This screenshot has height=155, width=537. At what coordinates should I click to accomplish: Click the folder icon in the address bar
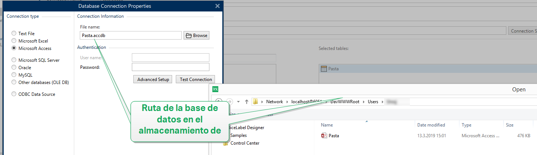tap(256, 102)
